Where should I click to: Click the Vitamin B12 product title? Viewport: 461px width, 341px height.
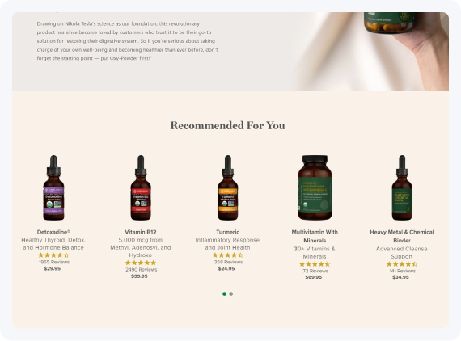tap(141, 232)
